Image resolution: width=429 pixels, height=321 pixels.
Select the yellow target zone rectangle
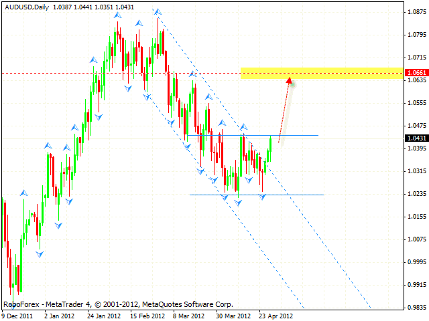[x=322, y=73]
